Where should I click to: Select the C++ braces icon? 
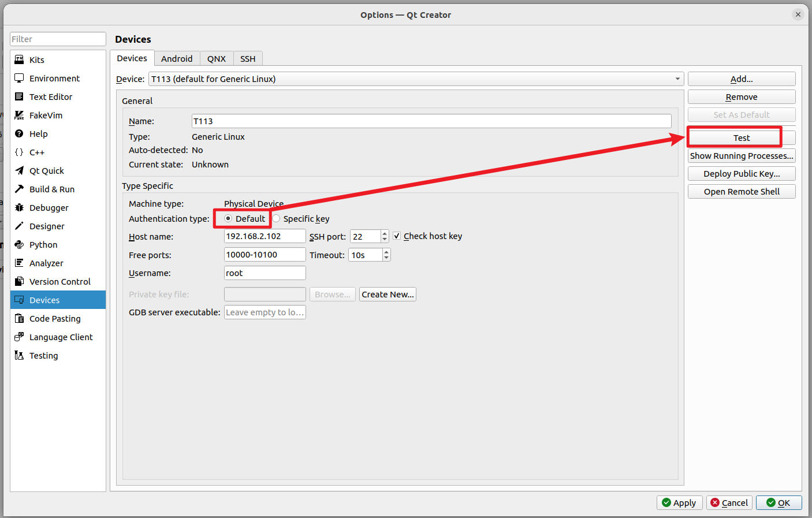(19, 152)
